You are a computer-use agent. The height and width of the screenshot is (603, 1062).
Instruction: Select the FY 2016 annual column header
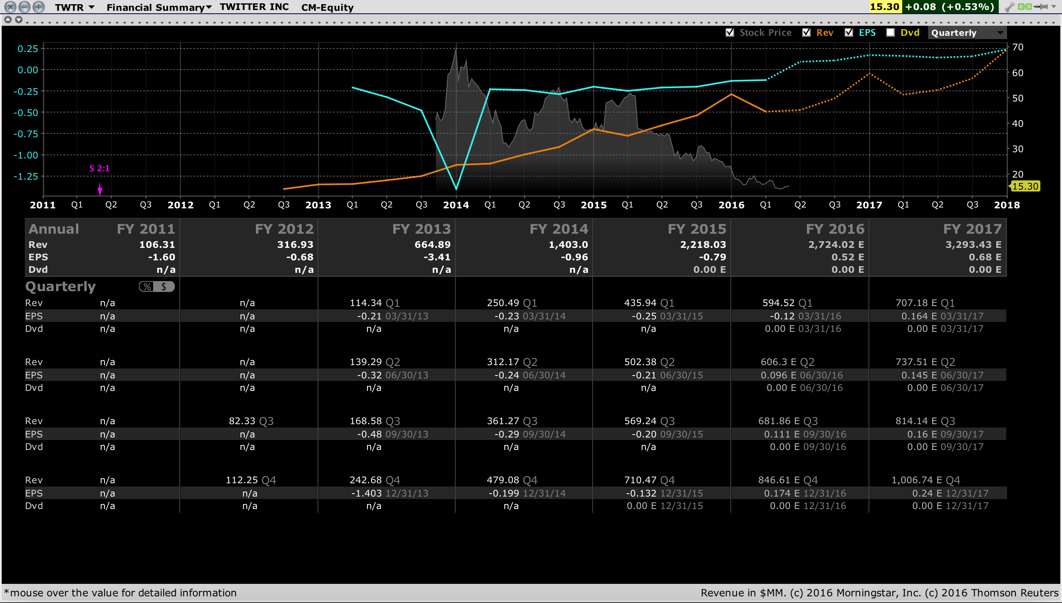click(835, 229)
